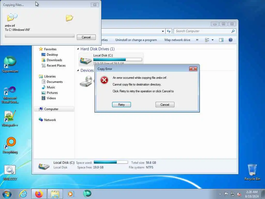Open view options dropdown arrow
The width and height of the screenshot is (265, 199).
click(213, 40)
